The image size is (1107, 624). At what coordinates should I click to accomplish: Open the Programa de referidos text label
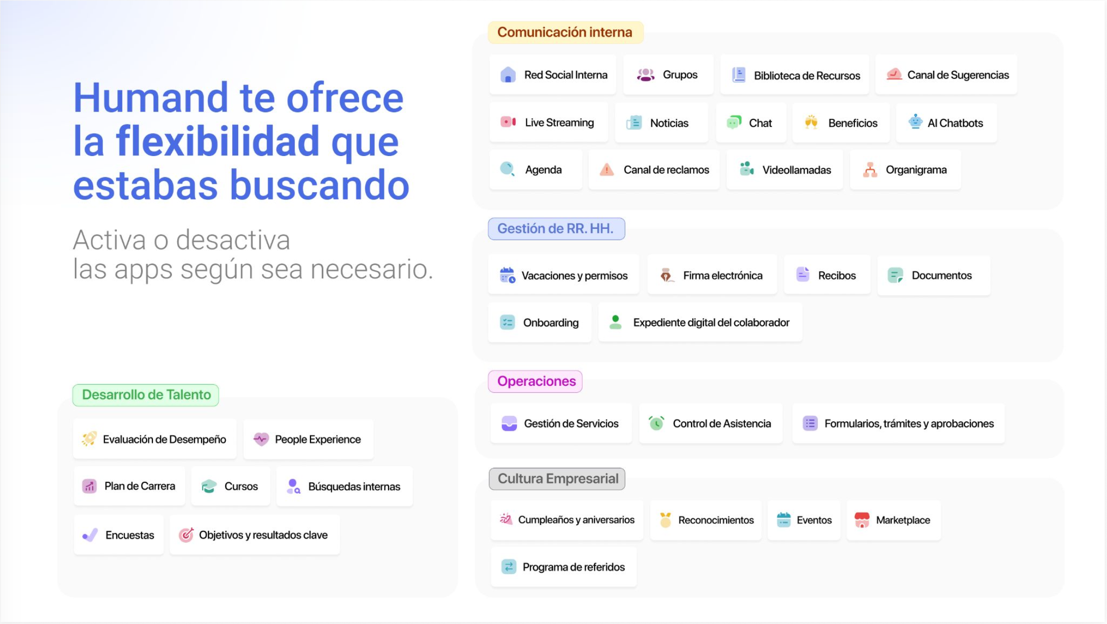pos(574,567)
